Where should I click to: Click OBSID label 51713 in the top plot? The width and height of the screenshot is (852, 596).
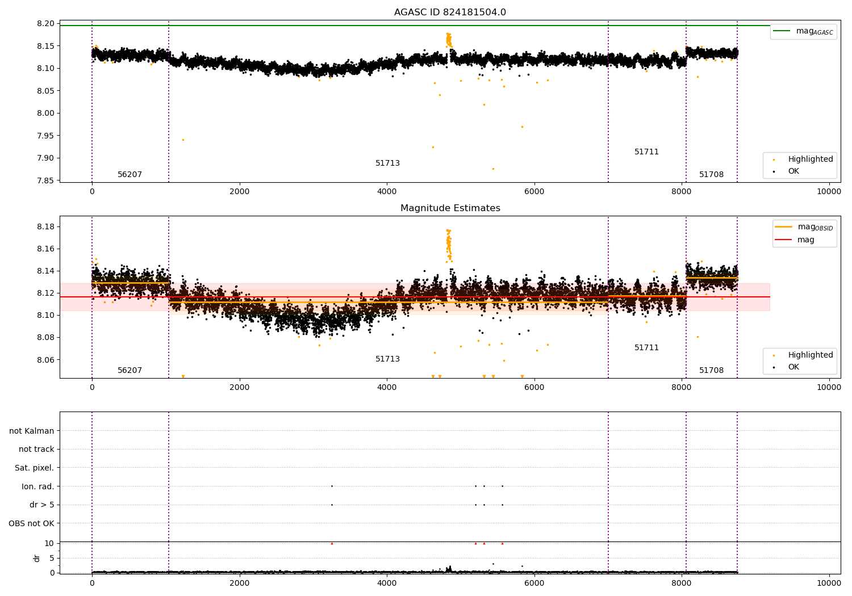coord(387,163)
